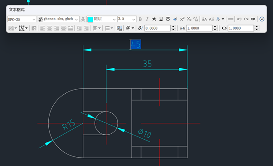Confirm text editing with OK
Image resolution: width=273 pixels, height=166 pixels.
(x=253, y=19)
